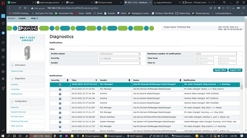Viewport: 247px width, 138px height.
Task: Collapse the Information section
Action: (12, 65)
